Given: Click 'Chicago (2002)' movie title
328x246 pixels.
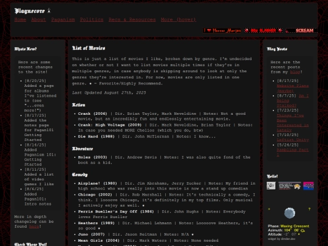Looking at the screenshot, I should pos(95,194).
